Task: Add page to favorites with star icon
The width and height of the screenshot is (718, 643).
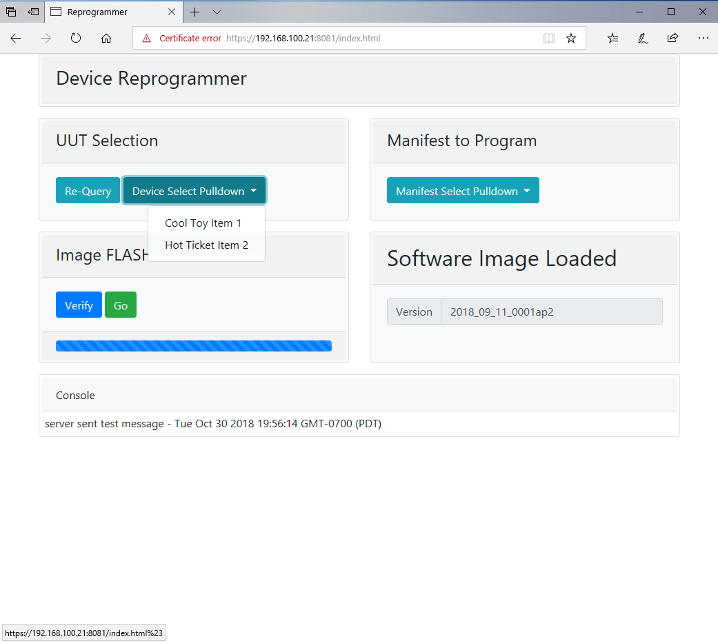Action: 570,39
